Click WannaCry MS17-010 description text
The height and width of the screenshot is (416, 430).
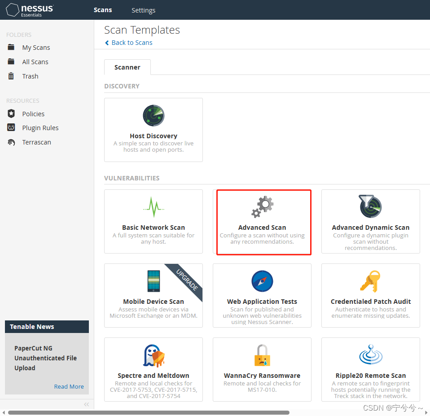pos(262,387)
